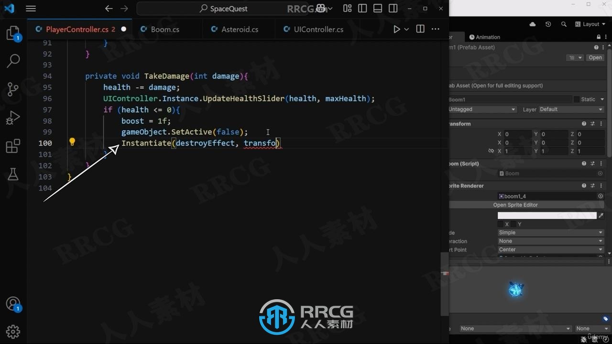Screen dimensions: 612x344
Task: Open the run options dropdown arrow
Action: tap(406, 29)
